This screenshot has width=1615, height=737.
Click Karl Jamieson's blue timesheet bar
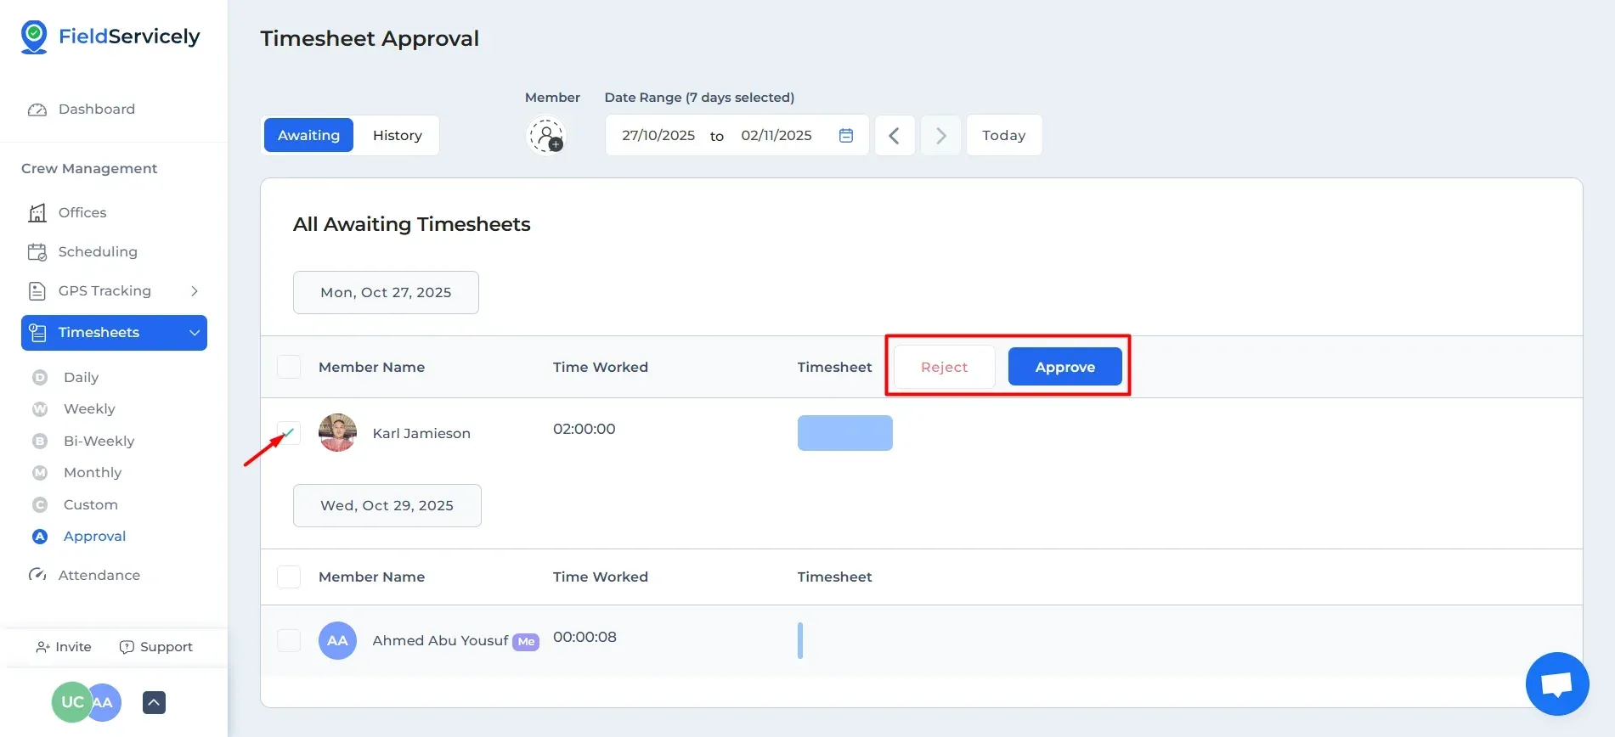click(844, 433)
